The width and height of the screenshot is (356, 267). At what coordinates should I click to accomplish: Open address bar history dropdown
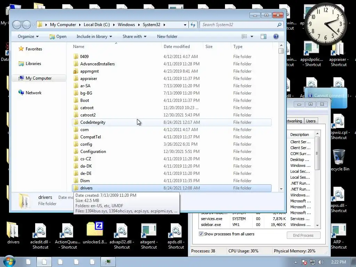pos(185,25)
